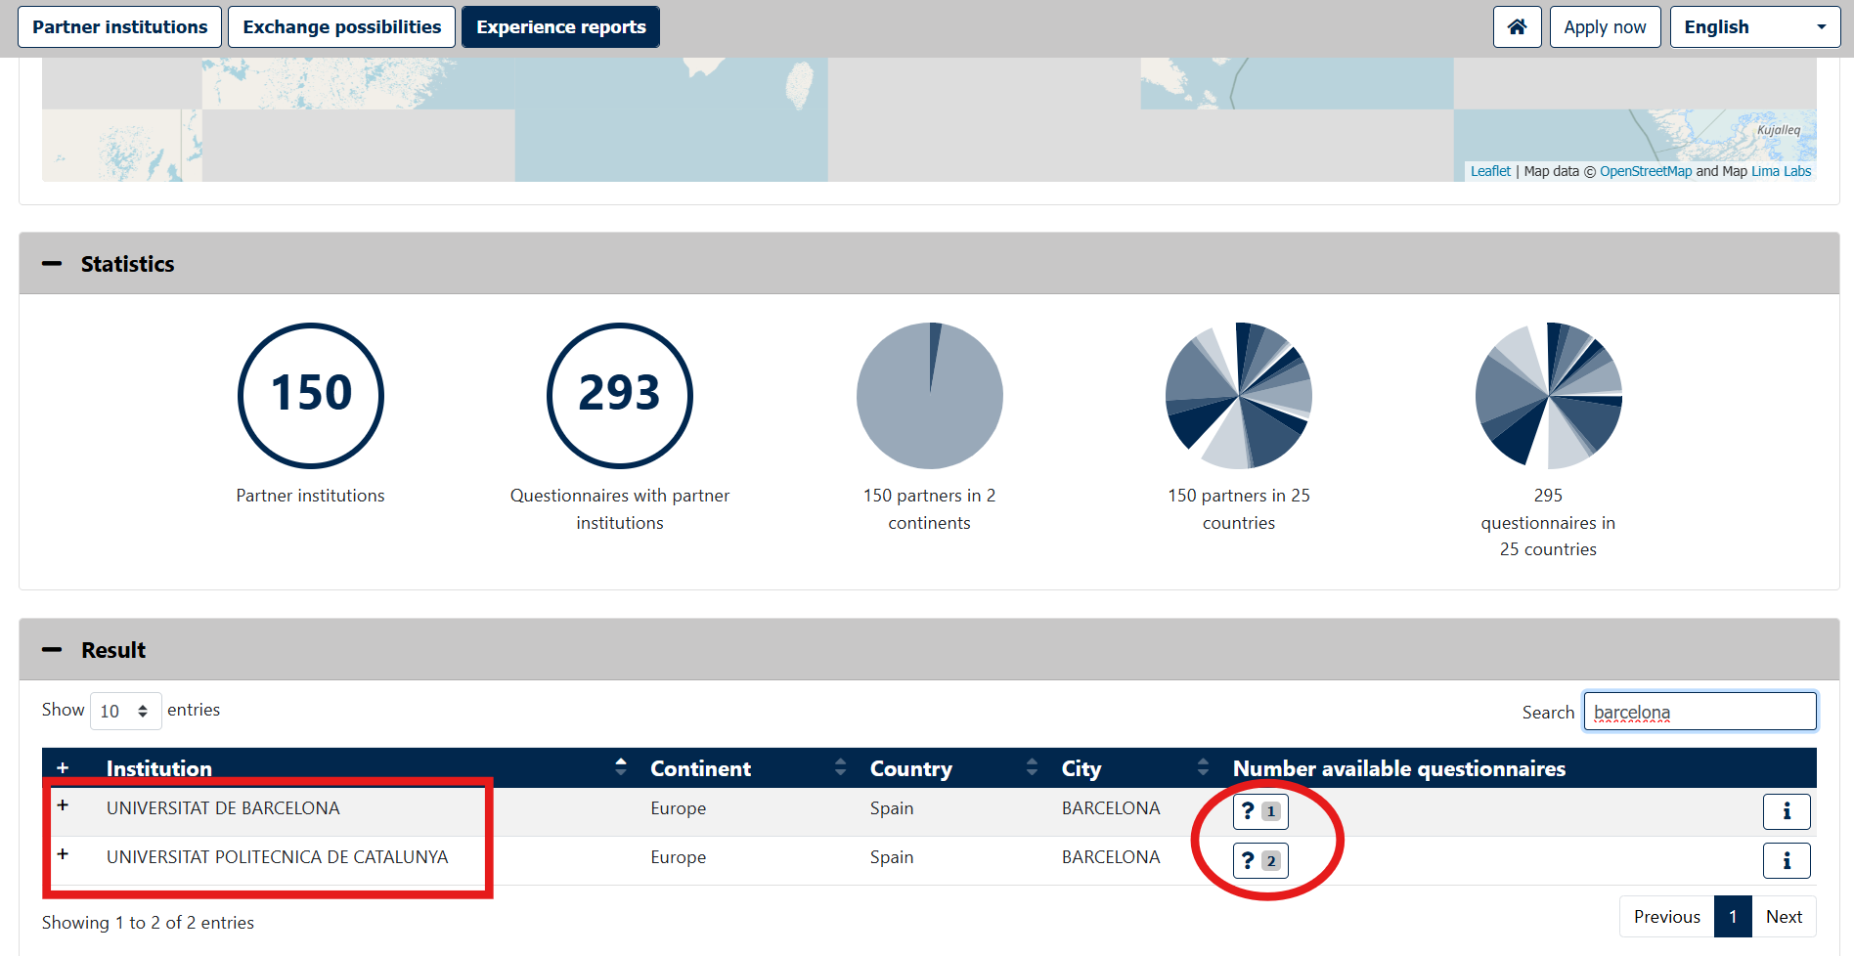Sort table by City column
The height and width of the screenshot is (956, 1854).
click(1135, 768)
